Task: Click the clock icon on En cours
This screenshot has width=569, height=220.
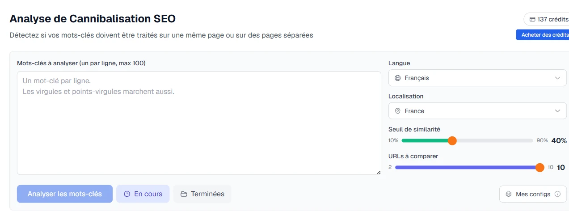Action: pos(127,194)
